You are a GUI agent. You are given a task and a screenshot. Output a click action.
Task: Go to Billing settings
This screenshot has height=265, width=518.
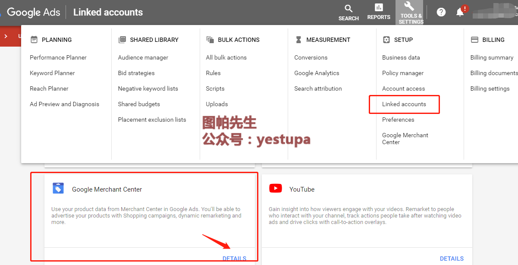click(490, 88)
